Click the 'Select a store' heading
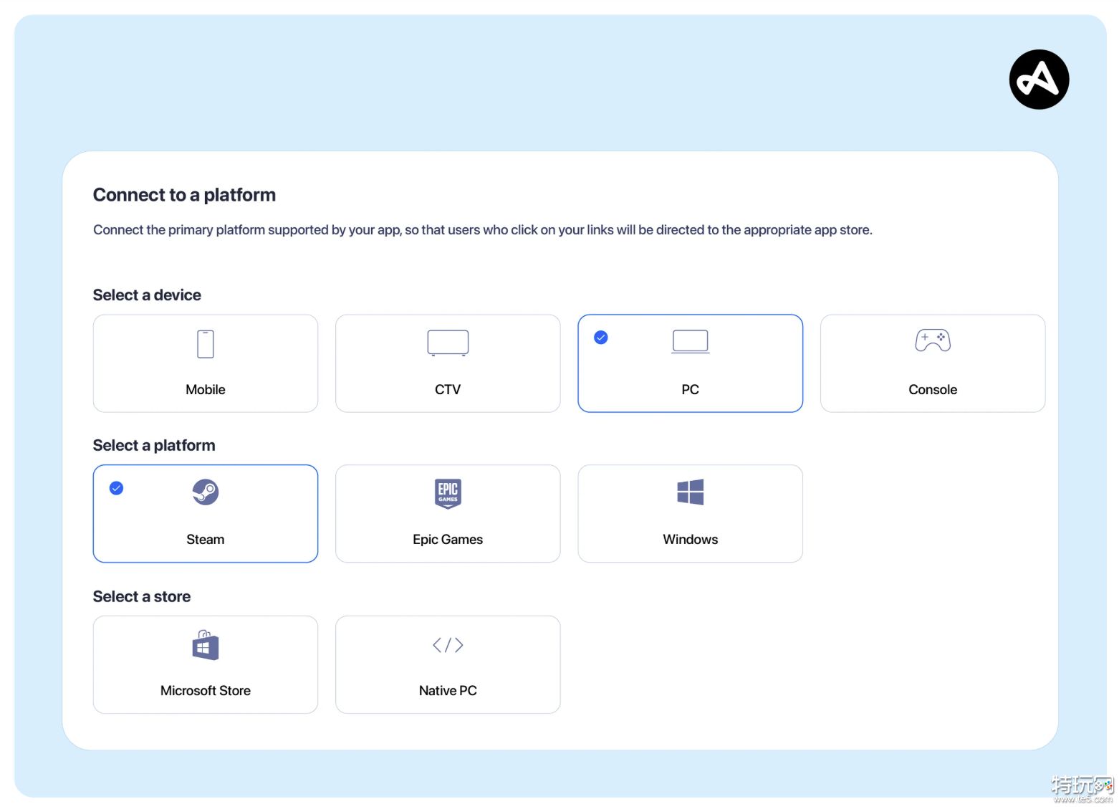Image resolution: width=1119 pixels, height=807 pixels. point(142,597)
